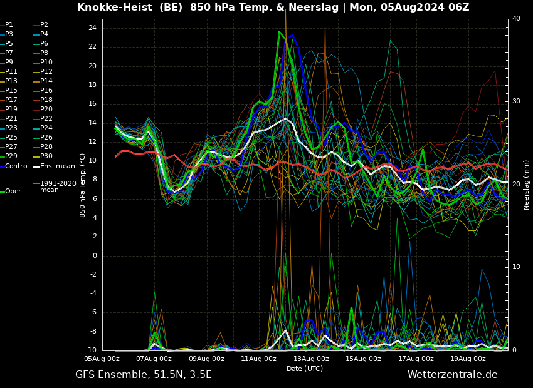
Task: Click the Oper legend entry
Action: [x=13, y=191]
